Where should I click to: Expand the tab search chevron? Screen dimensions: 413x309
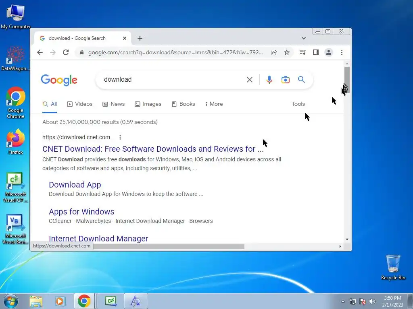[303, 38]
